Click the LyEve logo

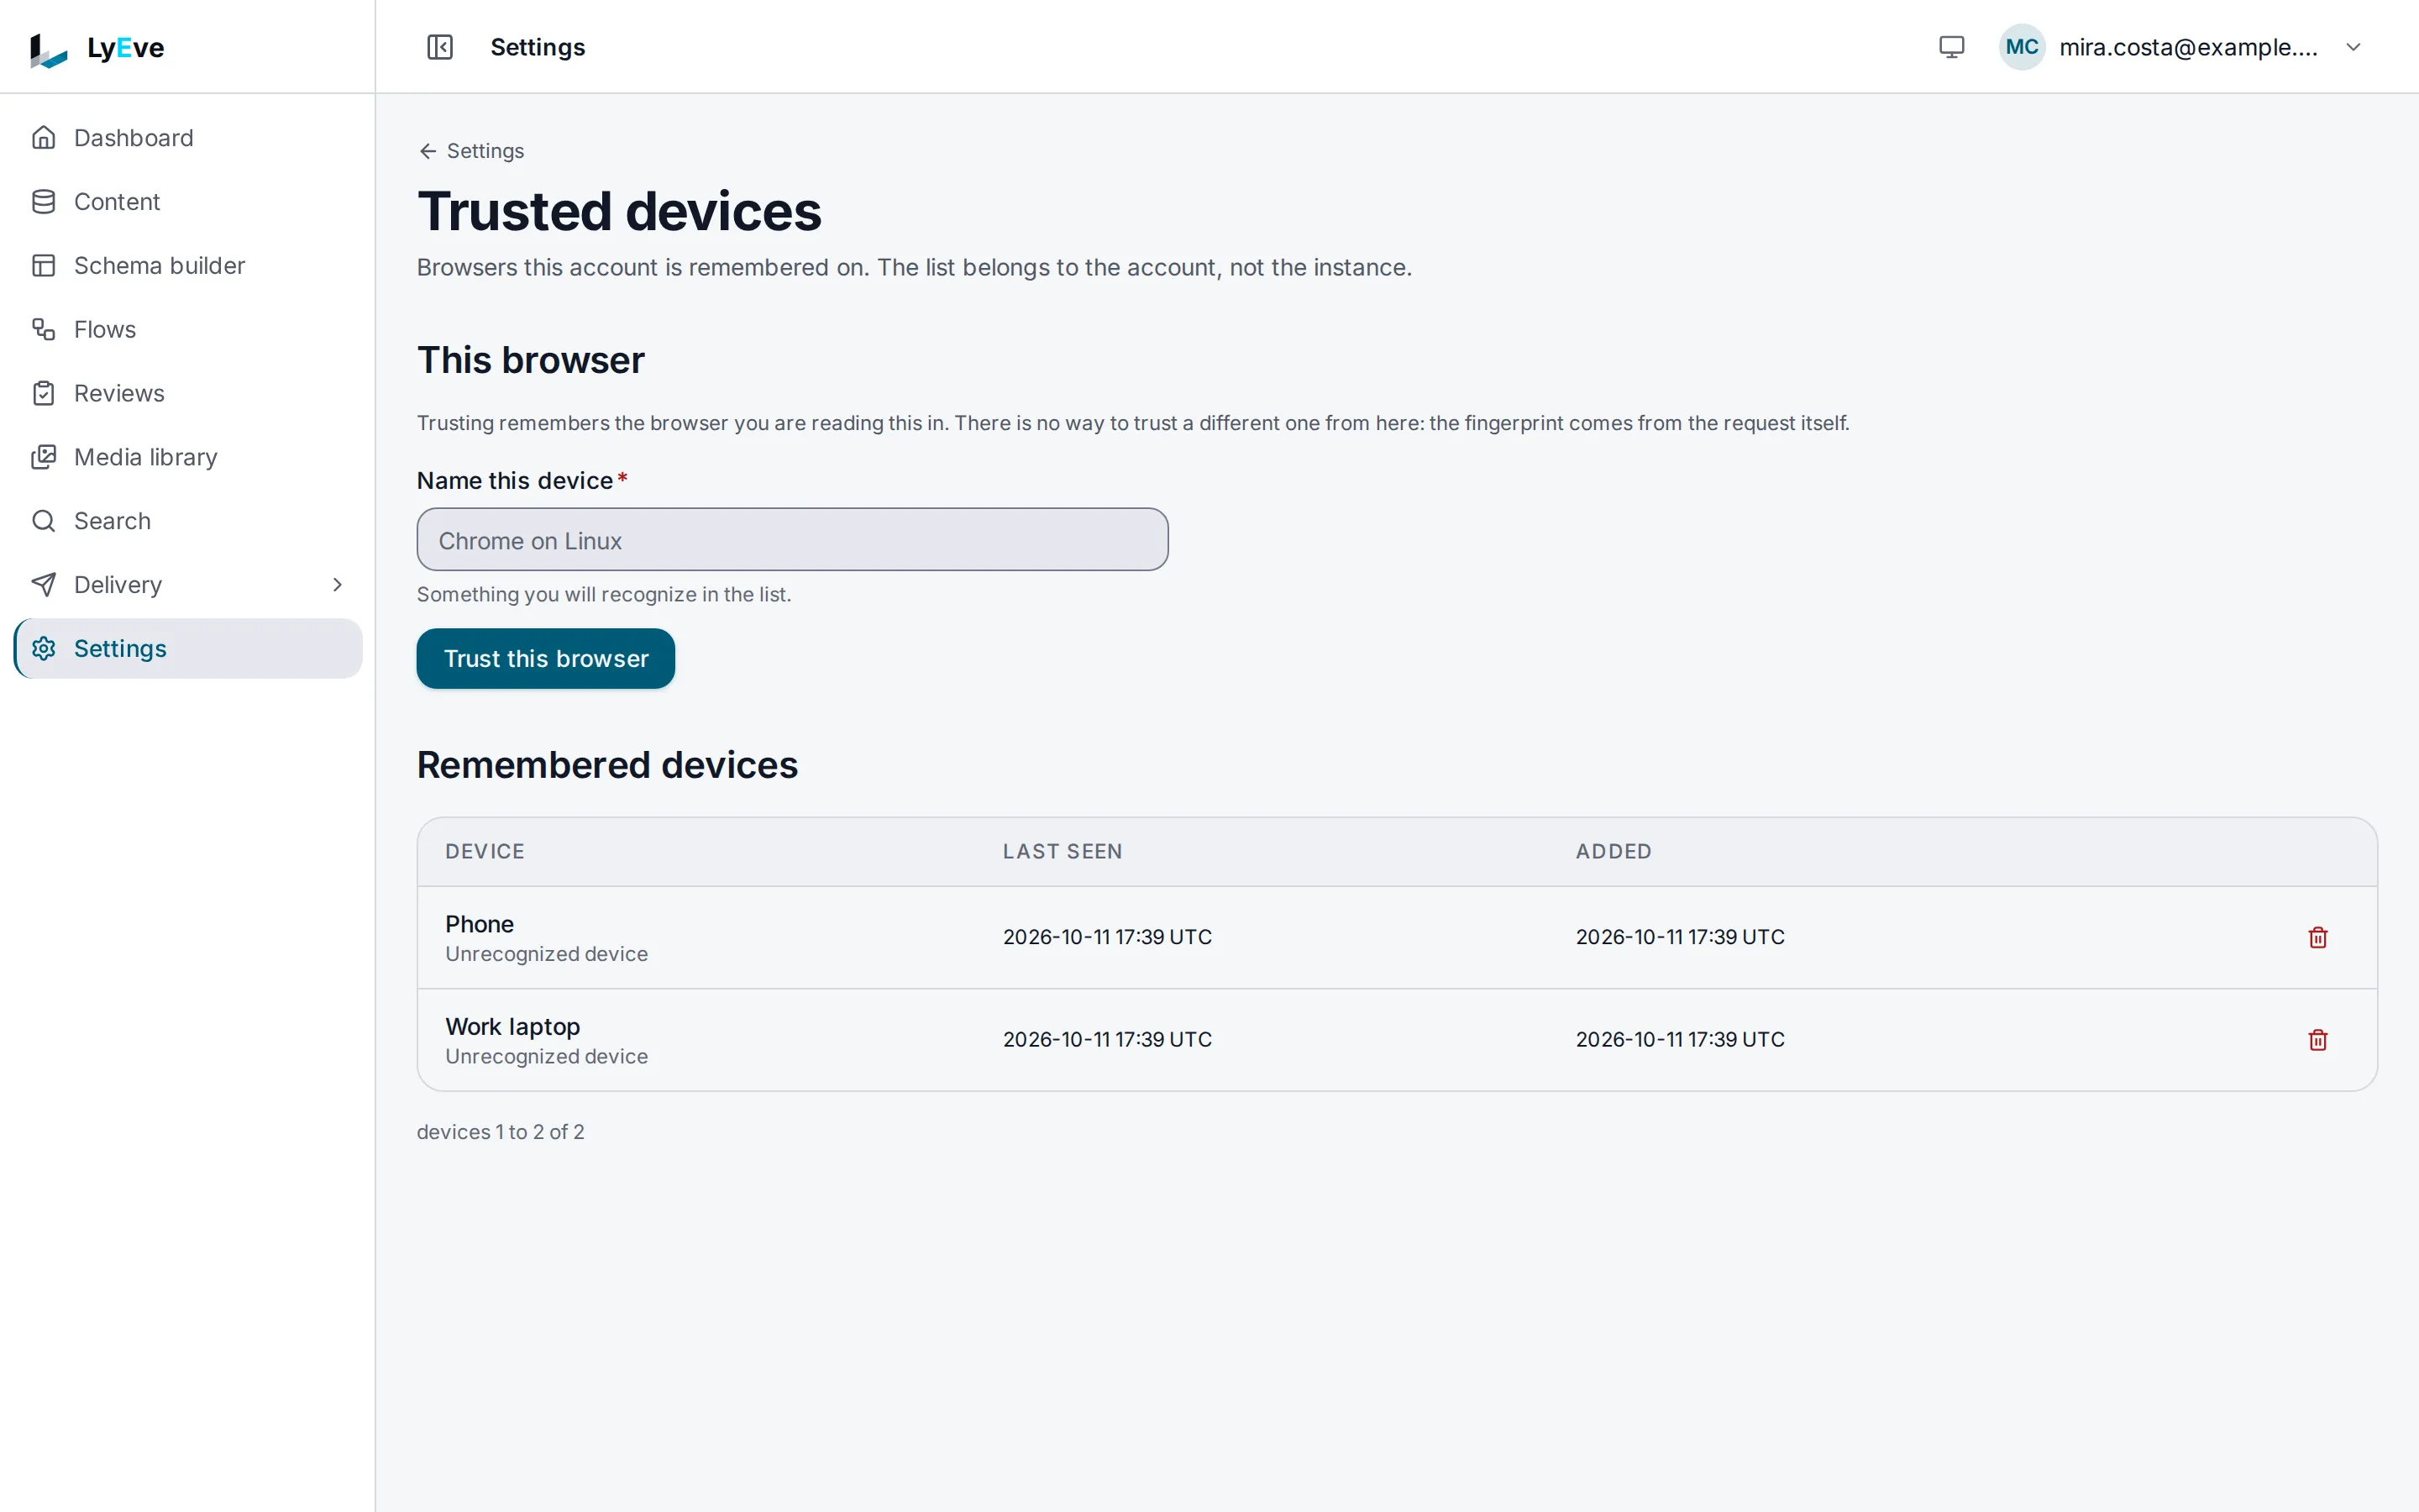(97, 48)
